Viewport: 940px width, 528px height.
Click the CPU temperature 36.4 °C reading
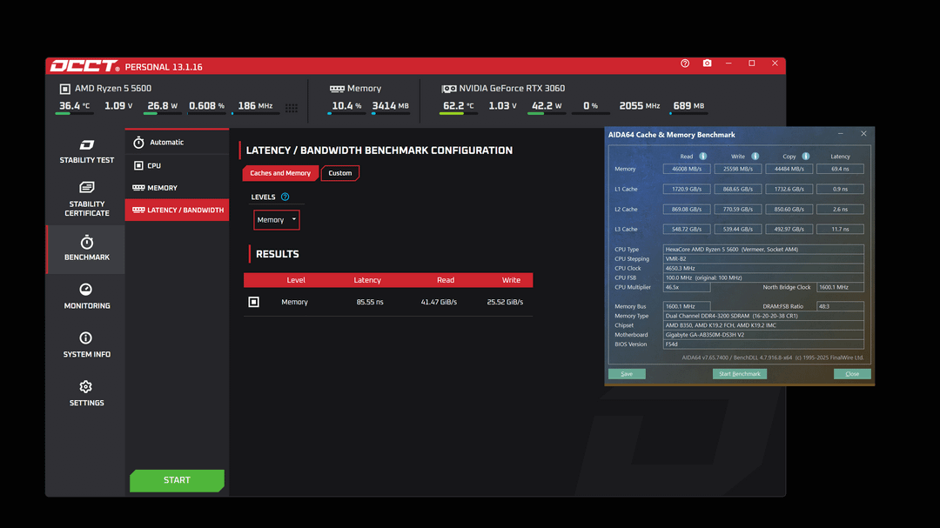pyautogui.click(x=74, y=106)
